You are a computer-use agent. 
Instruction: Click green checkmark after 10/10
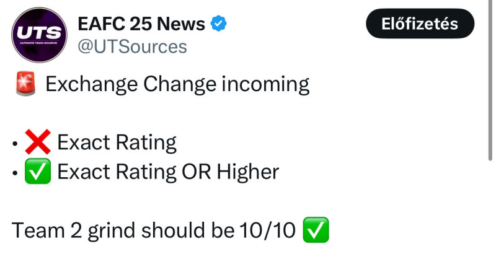tap(316, 231)
